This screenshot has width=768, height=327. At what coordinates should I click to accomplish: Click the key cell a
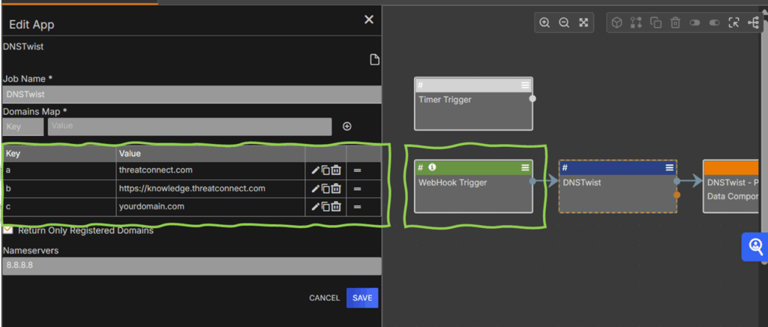point(59,170)
